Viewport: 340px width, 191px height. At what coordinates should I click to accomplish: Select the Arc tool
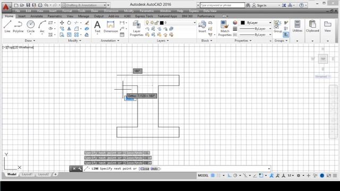(42, 27)
